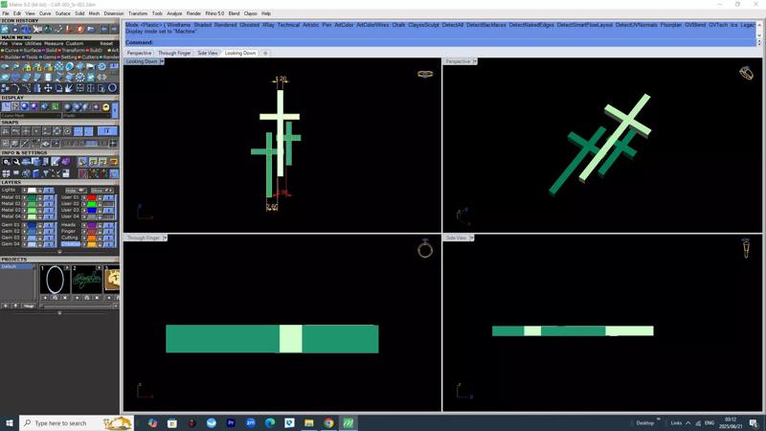Click the Technical option in command line

(x=288, y=25)
